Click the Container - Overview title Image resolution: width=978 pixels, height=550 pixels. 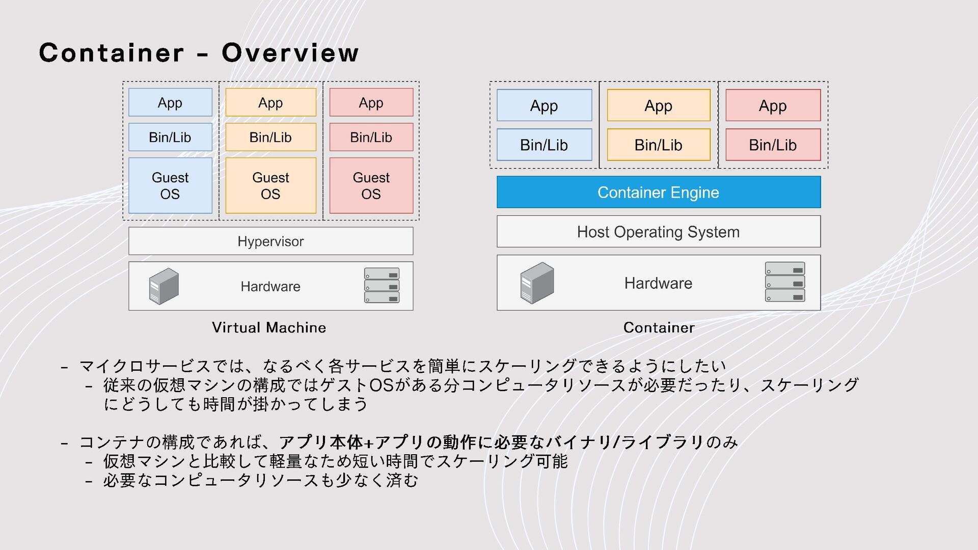click(x=199, y=52)
